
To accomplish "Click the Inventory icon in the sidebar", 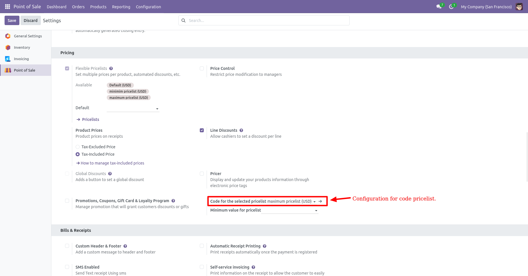I will [x=8, y=47].
